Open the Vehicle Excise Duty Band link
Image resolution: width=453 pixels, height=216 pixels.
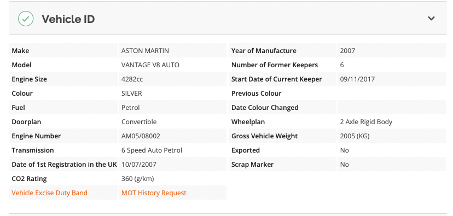coord(49,193)
